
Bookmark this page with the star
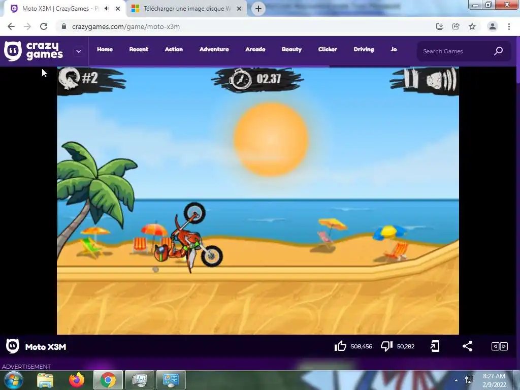point(472,26)
